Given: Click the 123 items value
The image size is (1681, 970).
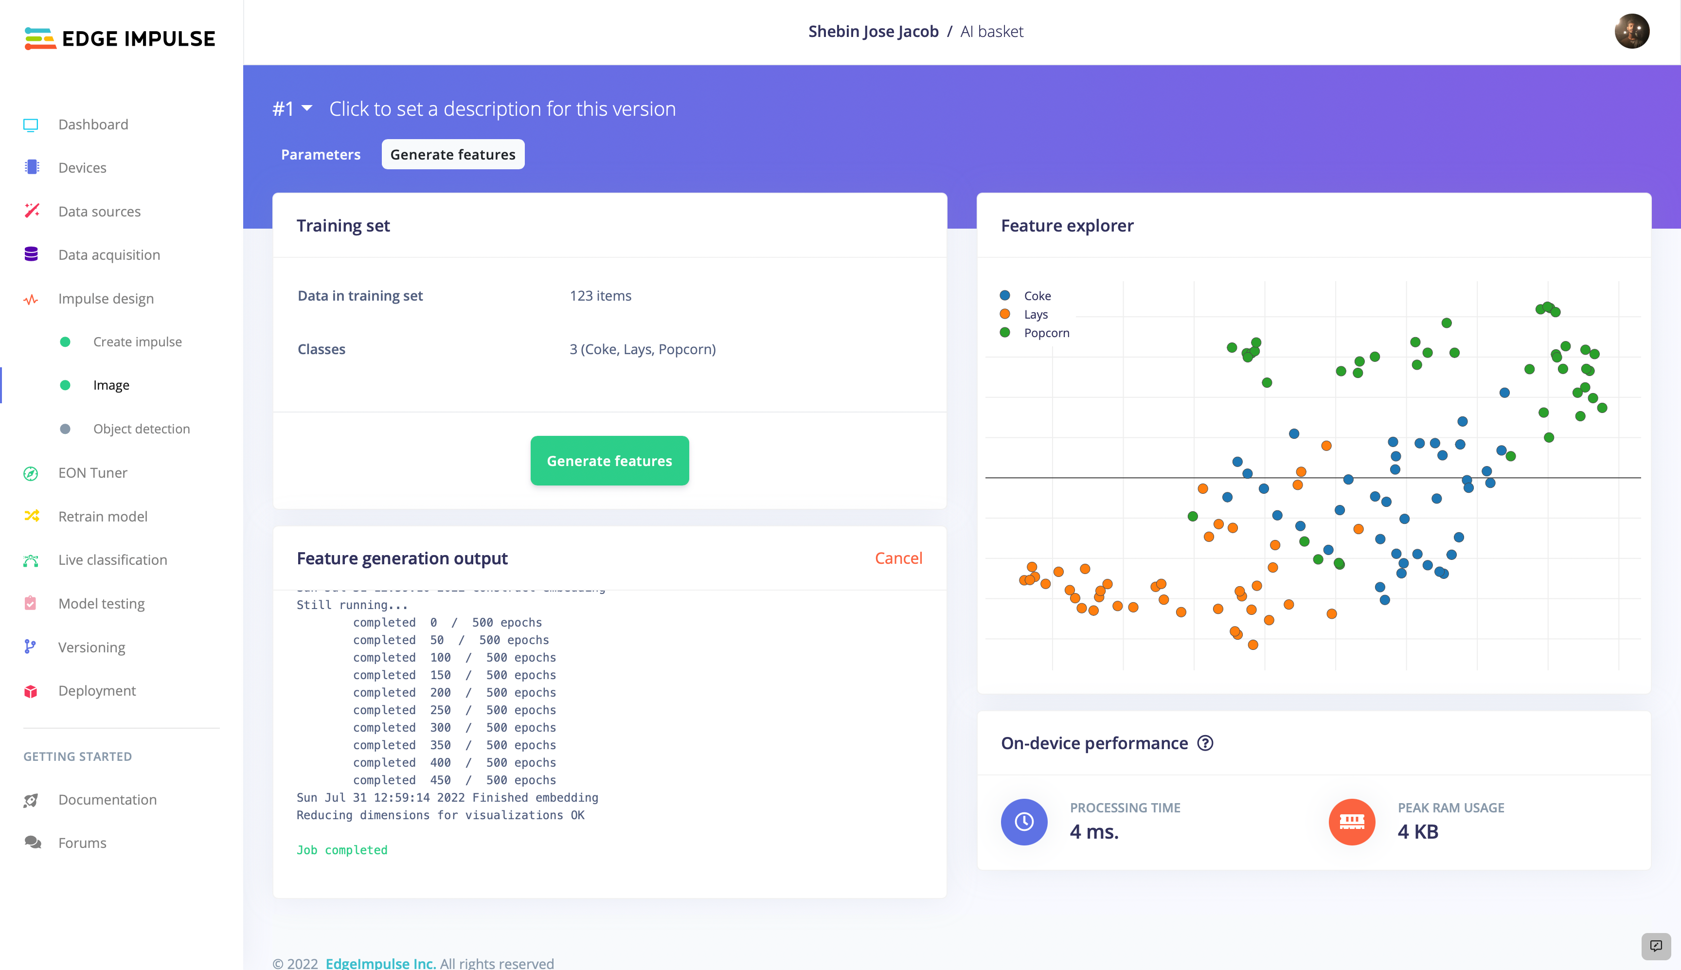Looking at the screenshot, I should click(x=600, y=296).
